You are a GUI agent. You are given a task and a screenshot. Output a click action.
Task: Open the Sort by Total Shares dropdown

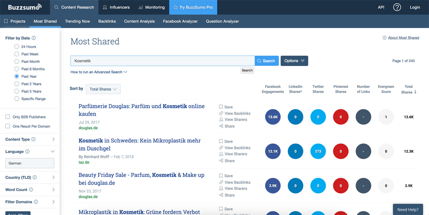pos(103,89)
